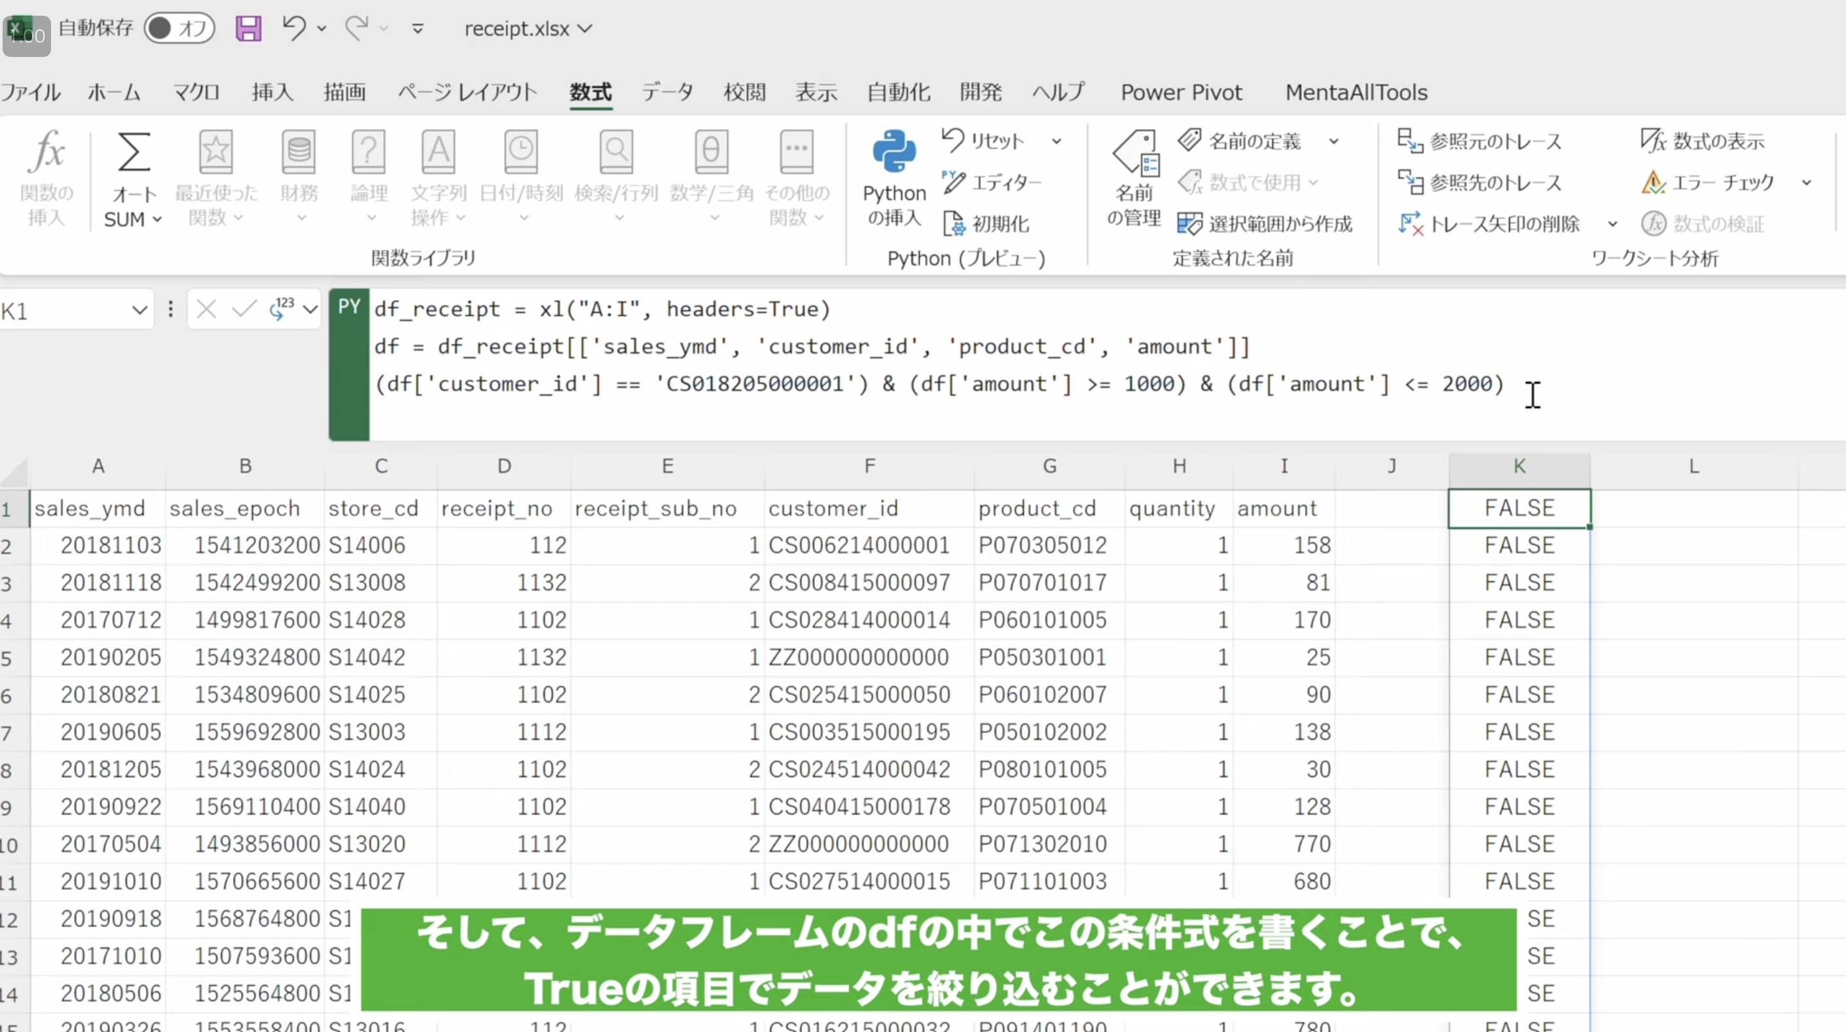This screenshot has height=1032, width=1846.
Task: Click the amount cell showing 770
Action: (x=1284, y=844)
